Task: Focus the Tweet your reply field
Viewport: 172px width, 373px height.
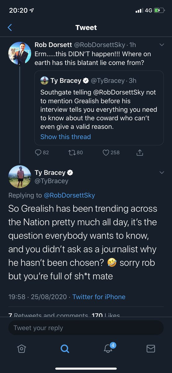Action: 86,328
